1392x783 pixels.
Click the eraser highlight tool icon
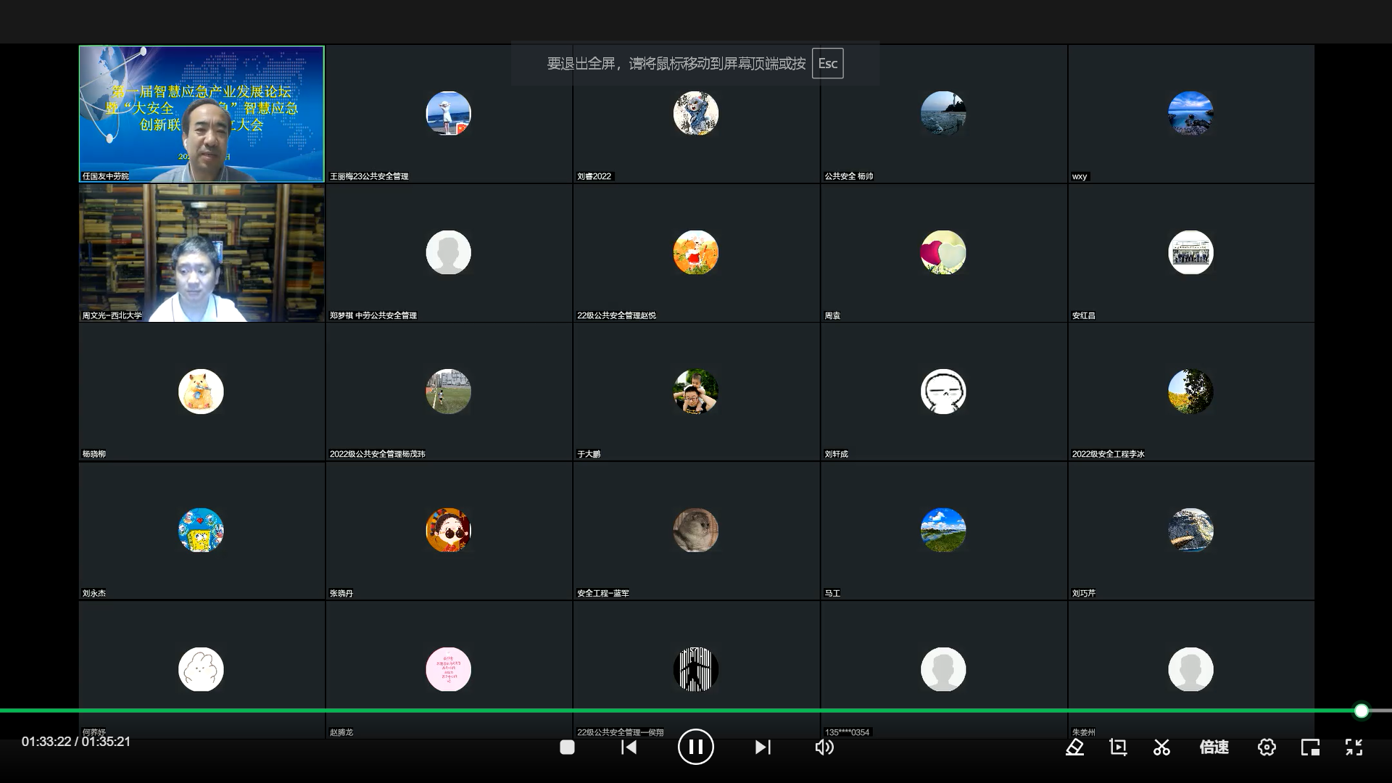(1074, 747)
